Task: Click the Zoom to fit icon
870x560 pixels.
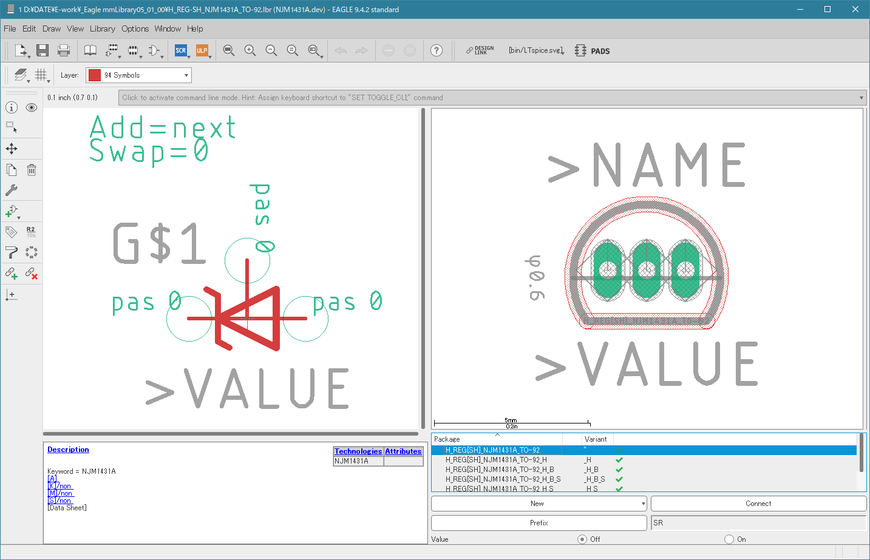Action: 229,50
